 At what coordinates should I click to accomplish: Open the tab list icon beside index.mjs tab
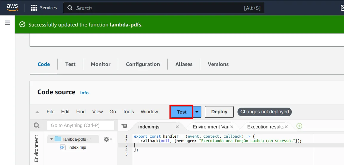(x=124, y=126)
